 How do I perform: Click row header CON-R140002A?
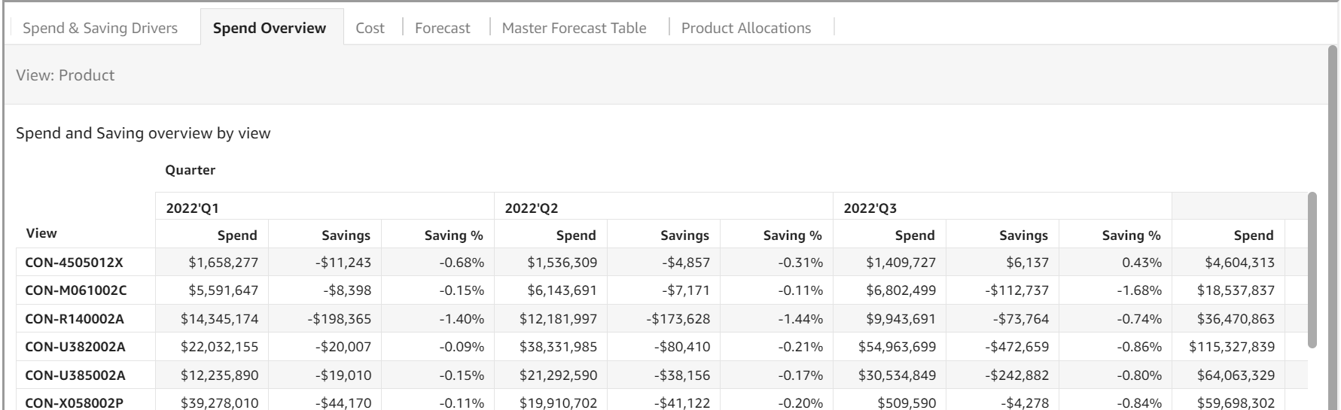pos(75,319)
